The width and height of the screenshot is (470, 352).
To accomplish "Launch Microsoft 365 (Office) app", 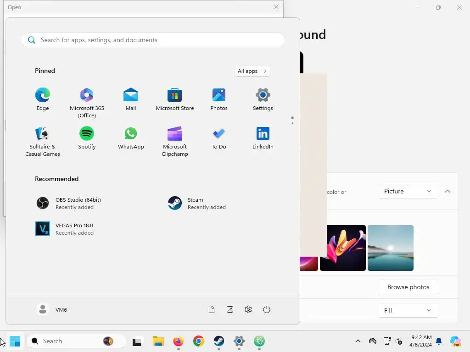I will pyautogui.click(x=87, y=103).
